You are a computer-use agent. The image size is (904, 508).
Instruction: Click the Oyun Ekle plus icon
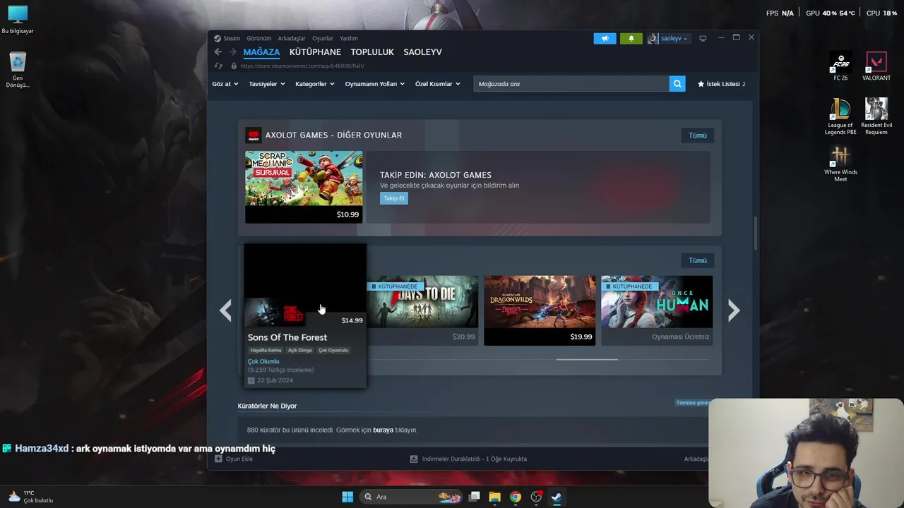218,459
